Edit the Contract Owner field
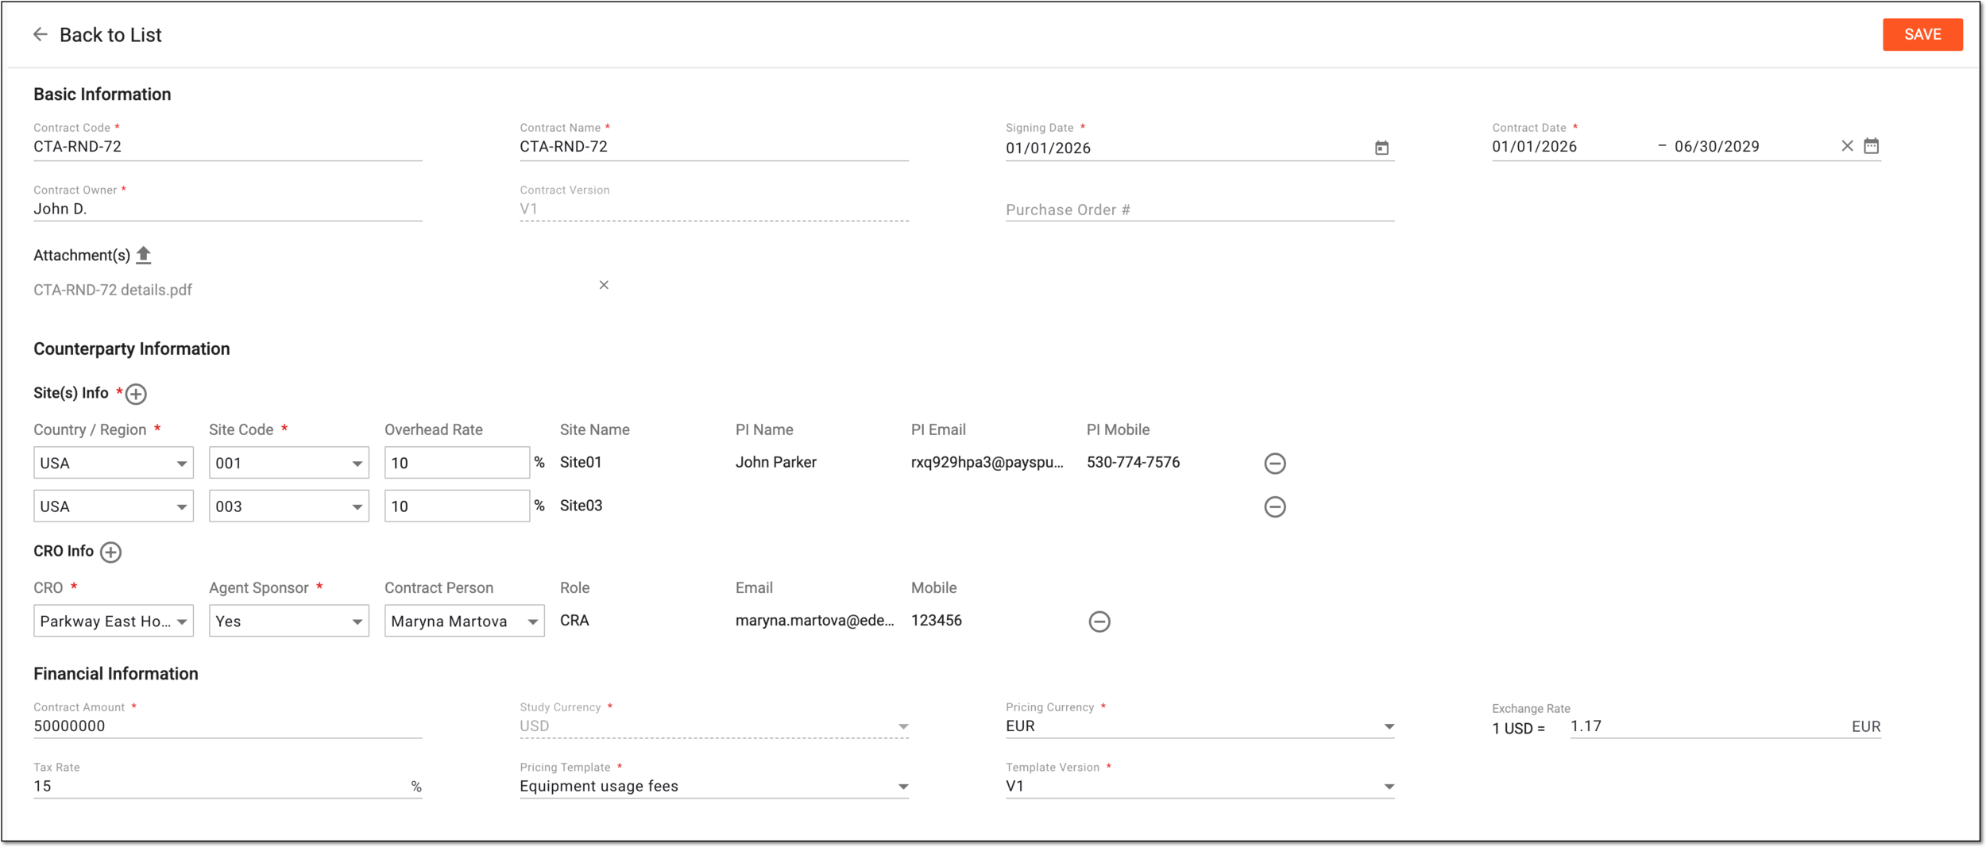 click(227, 209)
